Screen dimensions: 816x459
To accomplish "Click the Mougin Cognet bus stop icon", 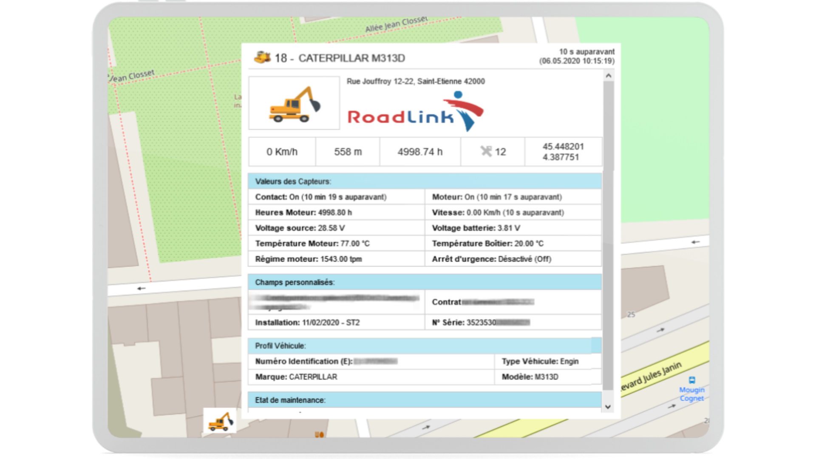I will 692,380.
